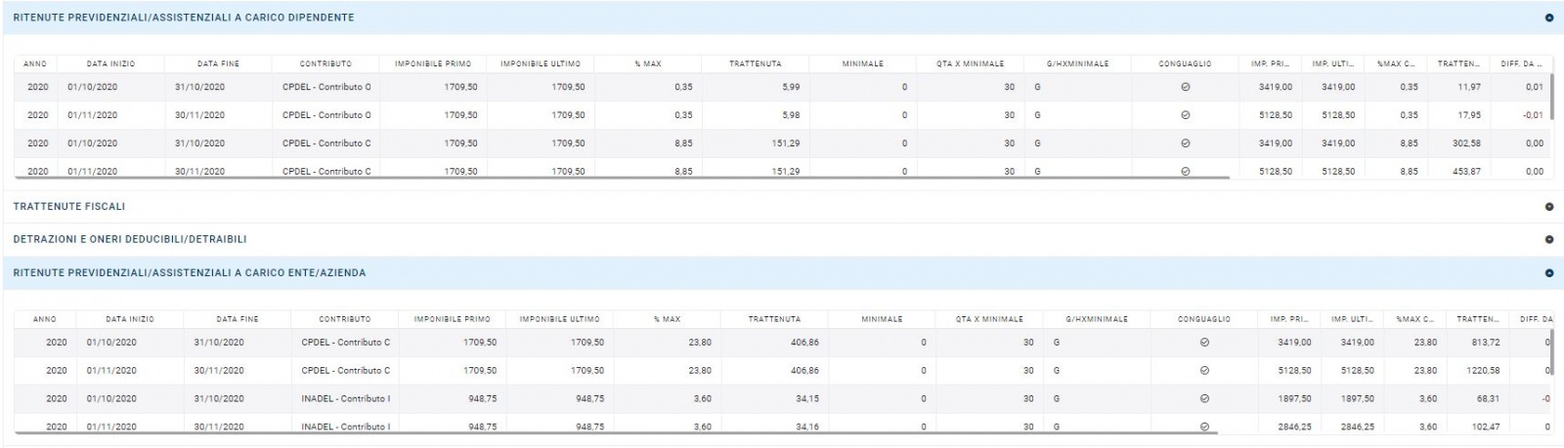Select the cumulative value 813,72

tap(1484, 343)
